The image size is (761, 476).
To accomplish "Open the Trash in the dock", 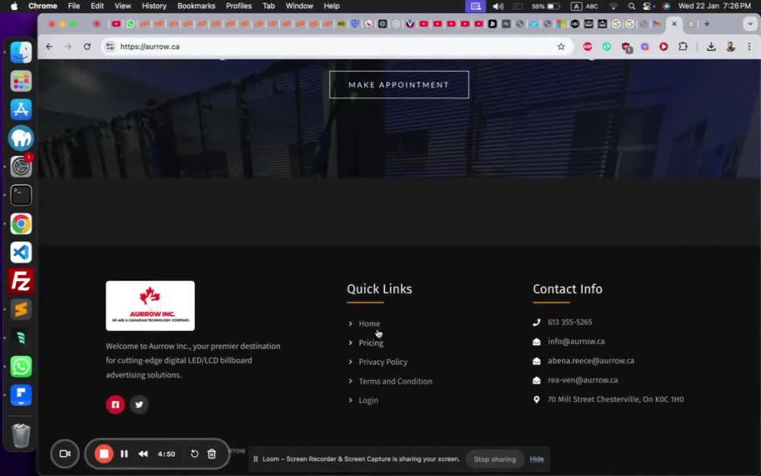I will click(x=21, y=435).
